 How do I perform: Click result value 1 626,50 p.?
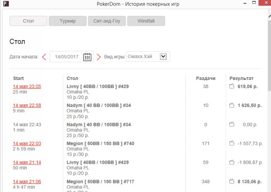coord(250,105)
